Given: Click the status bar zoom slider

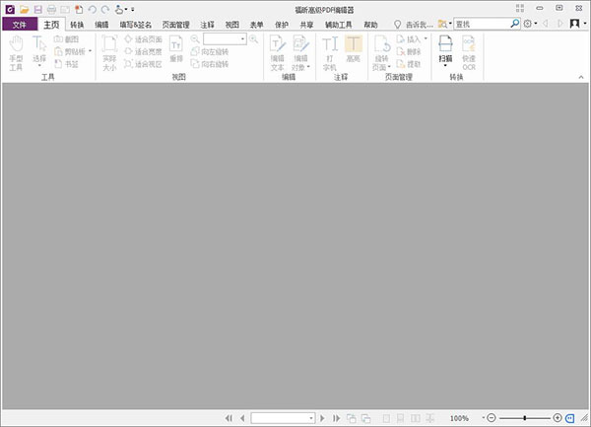Looking at the screenshot, I should 524,418.
